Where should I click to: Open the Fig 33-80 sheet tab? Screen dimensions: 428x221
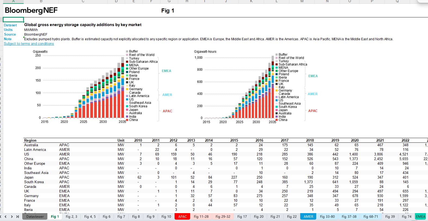tap(327, 217)
